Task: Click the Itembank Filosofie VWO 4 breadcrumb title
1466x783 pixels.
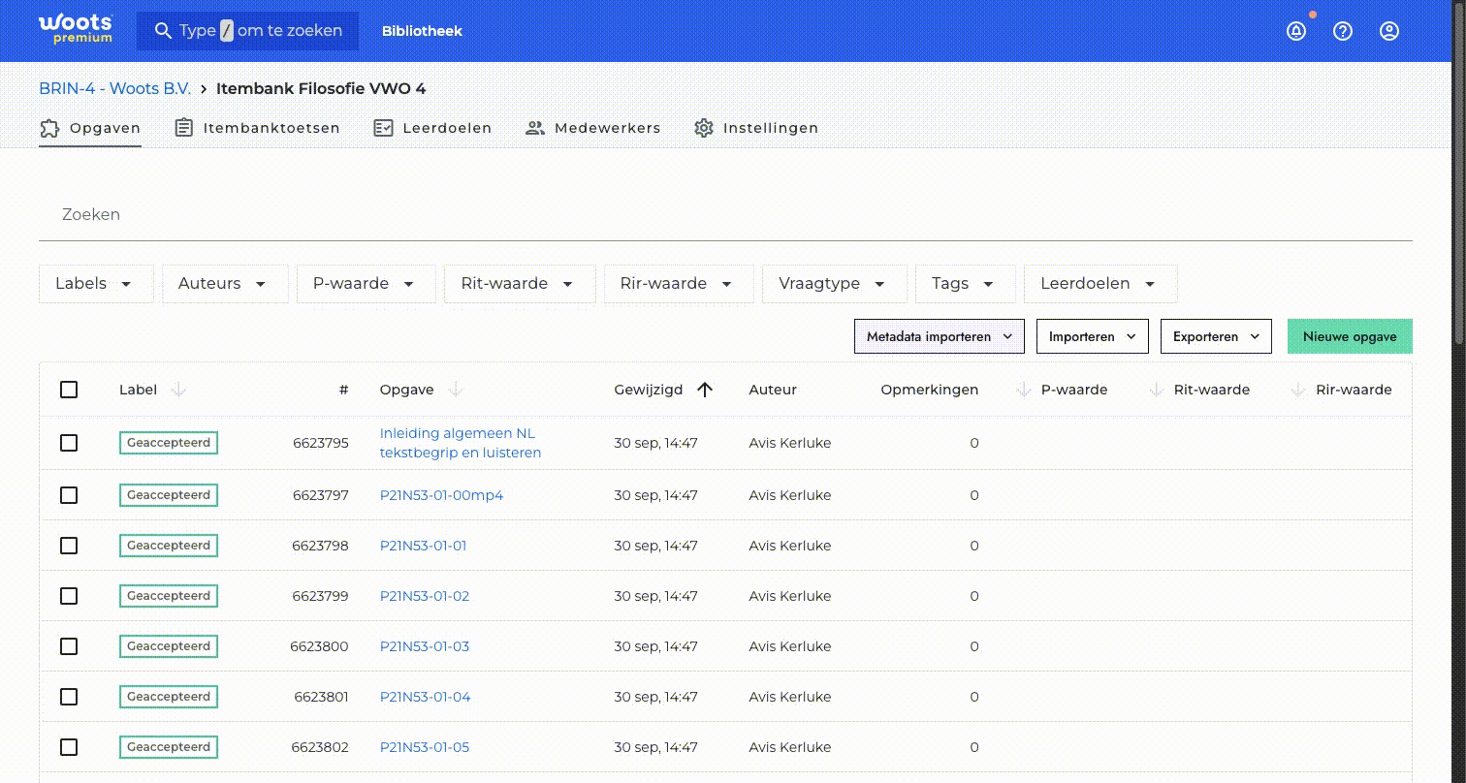Action: click(321, 88)
